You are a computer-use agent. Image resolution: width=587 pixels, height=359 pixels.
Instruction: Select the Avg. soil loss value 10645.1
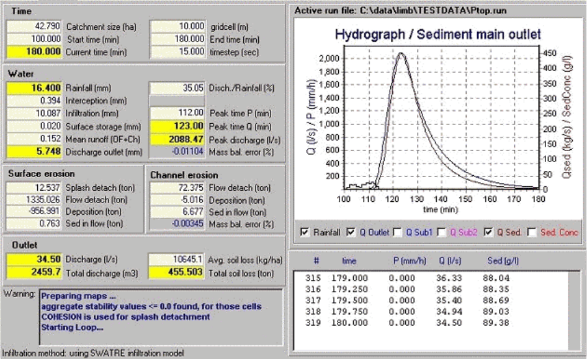pos(176,259)
